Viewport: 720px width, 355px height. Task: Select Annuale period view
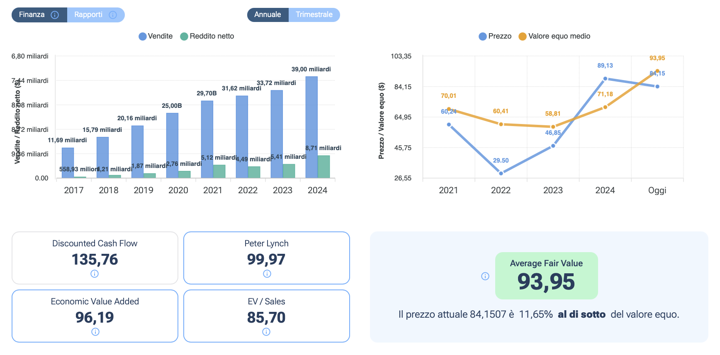tap(268, 15)
